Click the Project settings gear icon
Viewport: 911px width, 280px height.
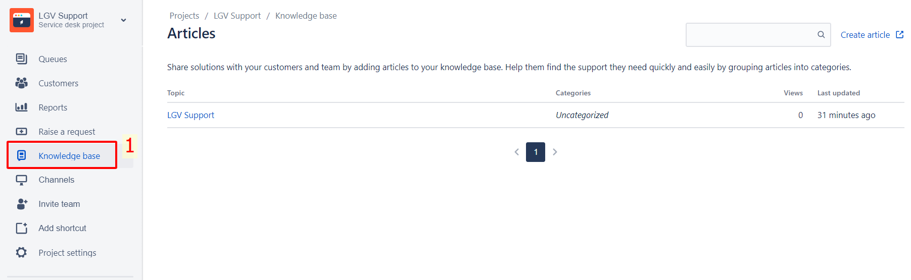point(21,252)
